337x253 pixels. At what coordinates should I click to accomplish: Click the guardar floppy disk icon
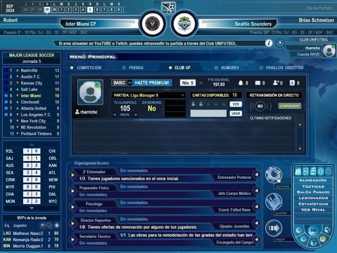(273, 201)
